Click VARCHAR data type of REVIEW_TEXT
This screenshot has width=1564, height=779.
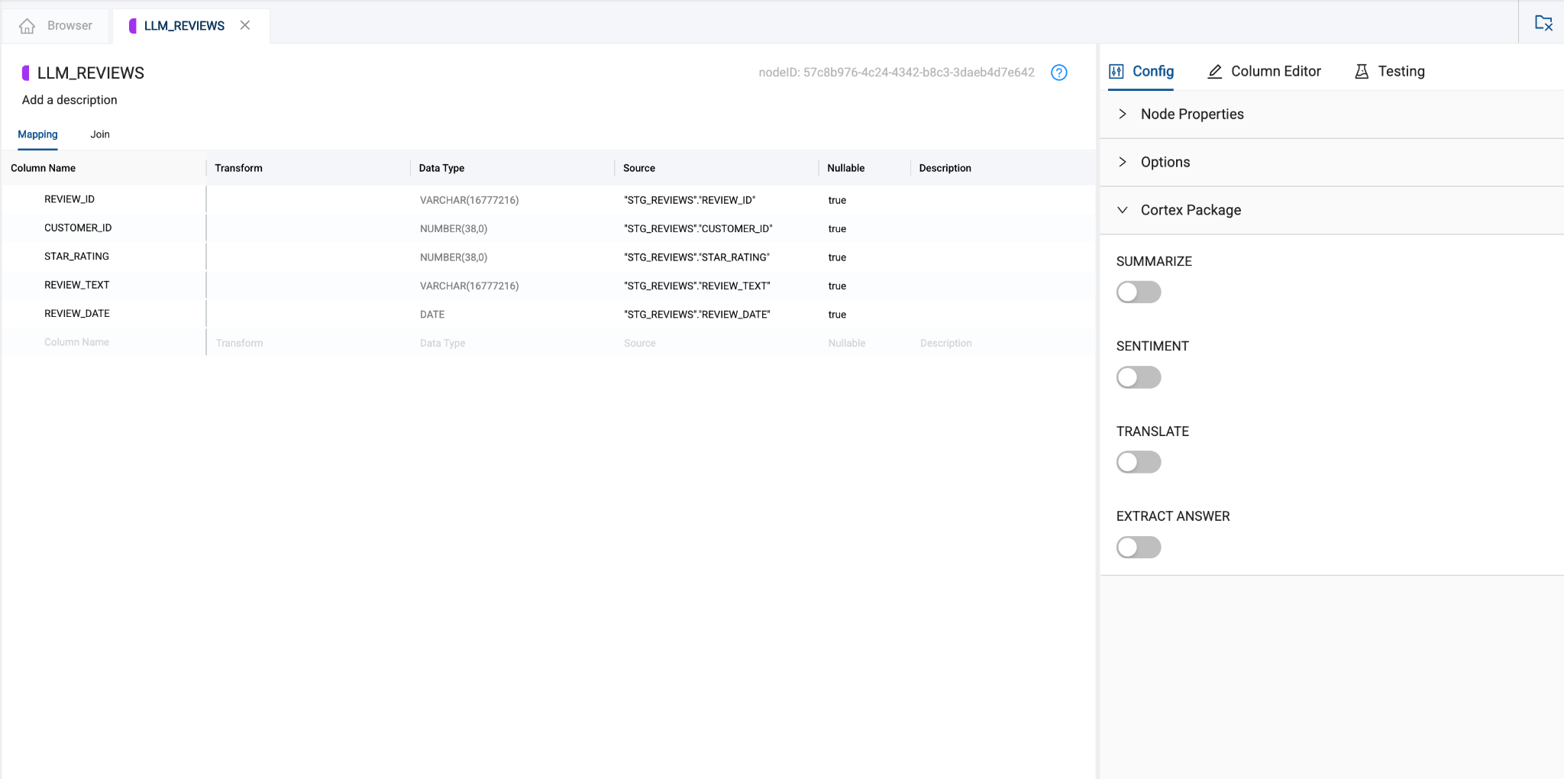pyautogui.click(x=469, y=286)
